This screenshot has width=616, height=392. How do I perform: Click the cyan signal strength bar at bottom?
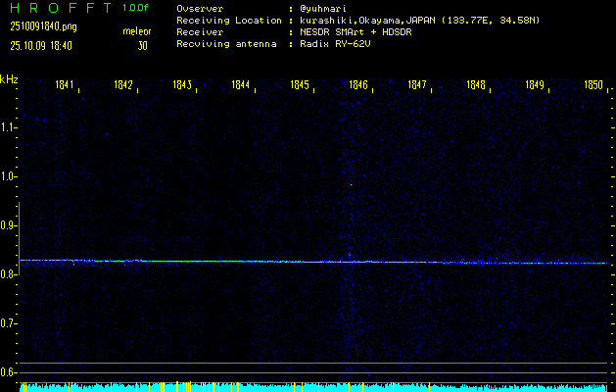coord(313,387)
